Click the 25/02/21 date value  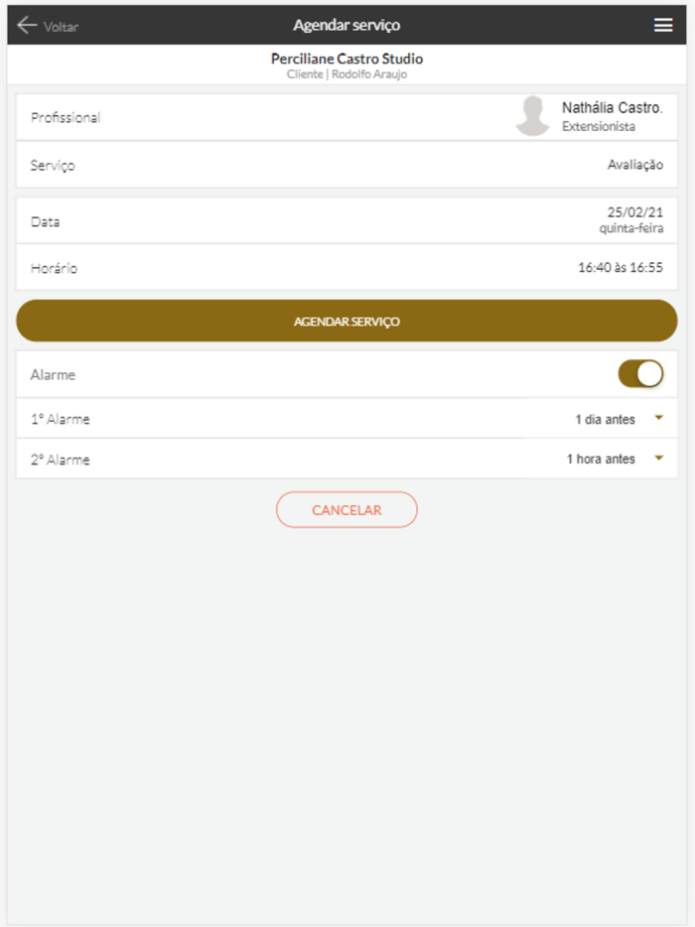click(x=634, y=212)
